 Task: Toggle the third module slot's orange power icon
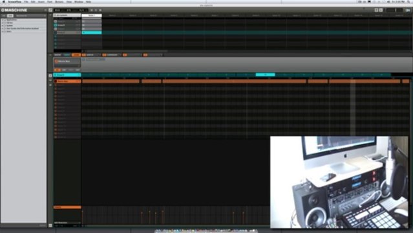point(125,55)
